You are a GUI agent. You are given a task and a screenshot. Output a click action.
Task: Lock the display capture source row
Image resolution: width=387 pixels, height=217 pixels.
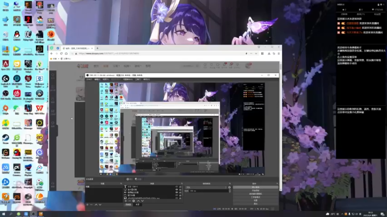coord(180,190)
